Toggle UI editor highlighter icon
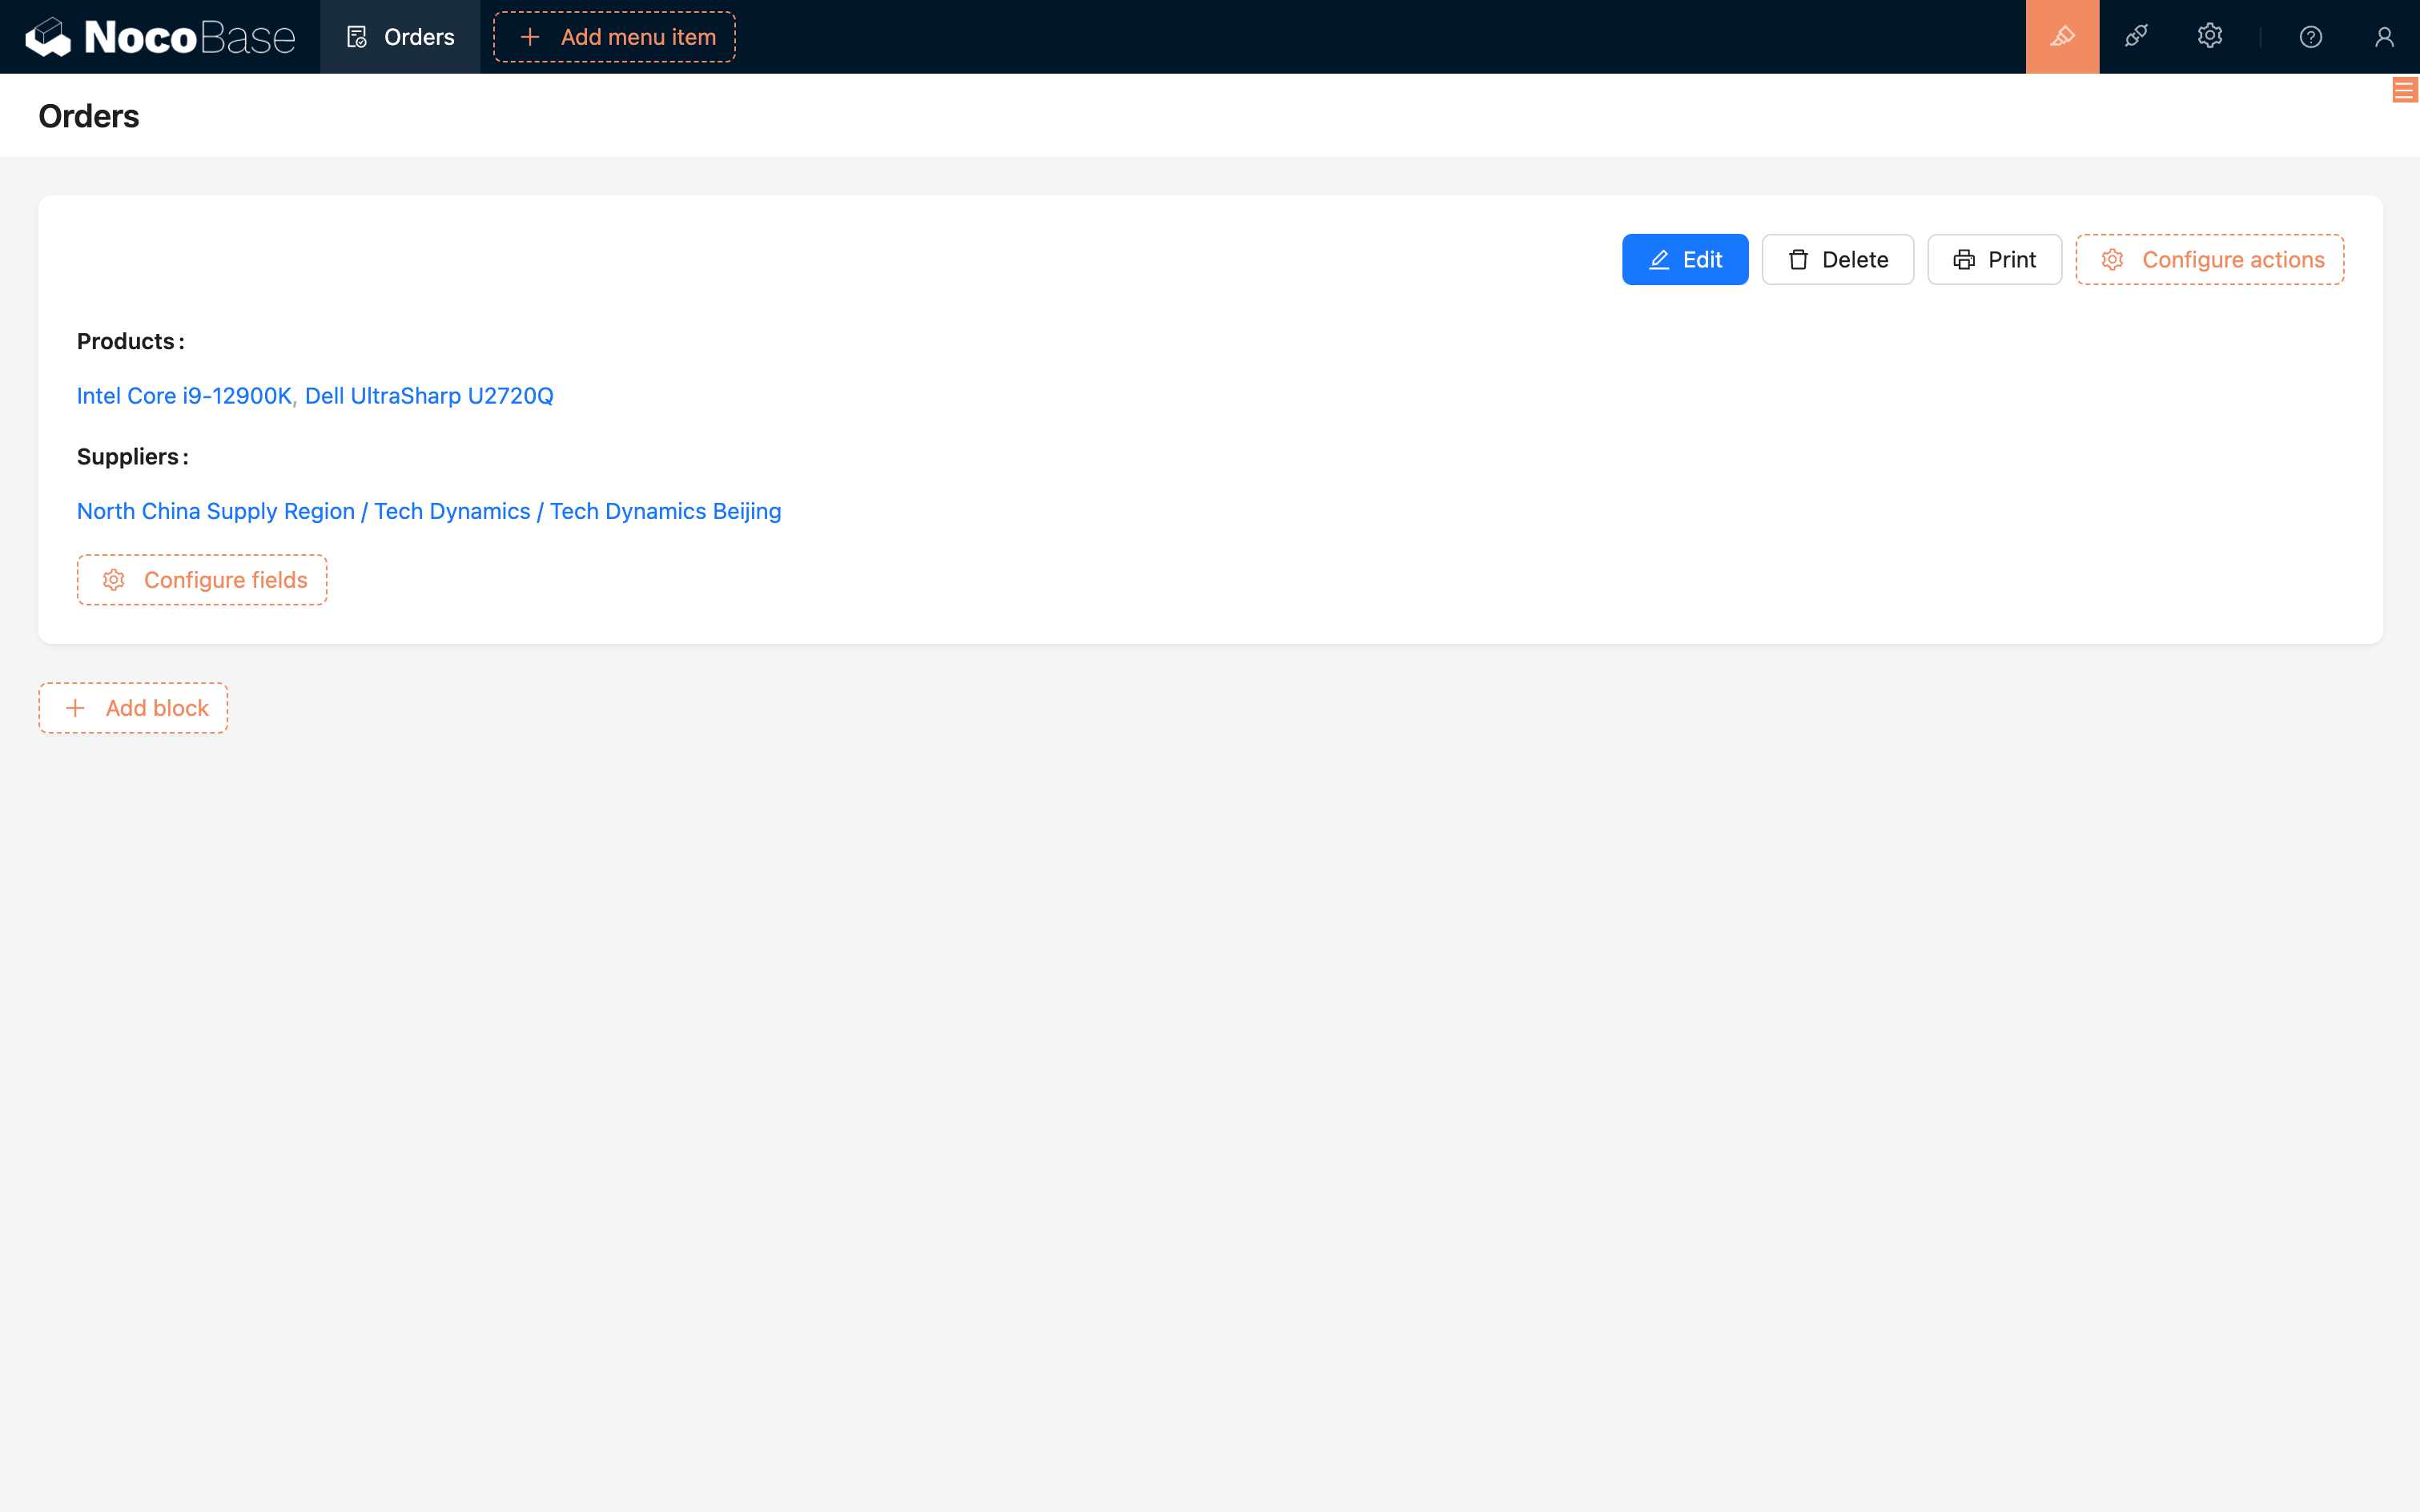The image size is (2420, 1512). pos(2062,37)
